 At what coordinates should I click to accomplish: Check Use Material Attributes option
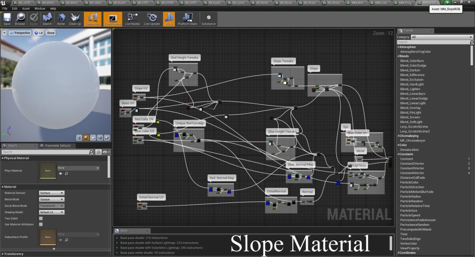click(x=41, y=224)
